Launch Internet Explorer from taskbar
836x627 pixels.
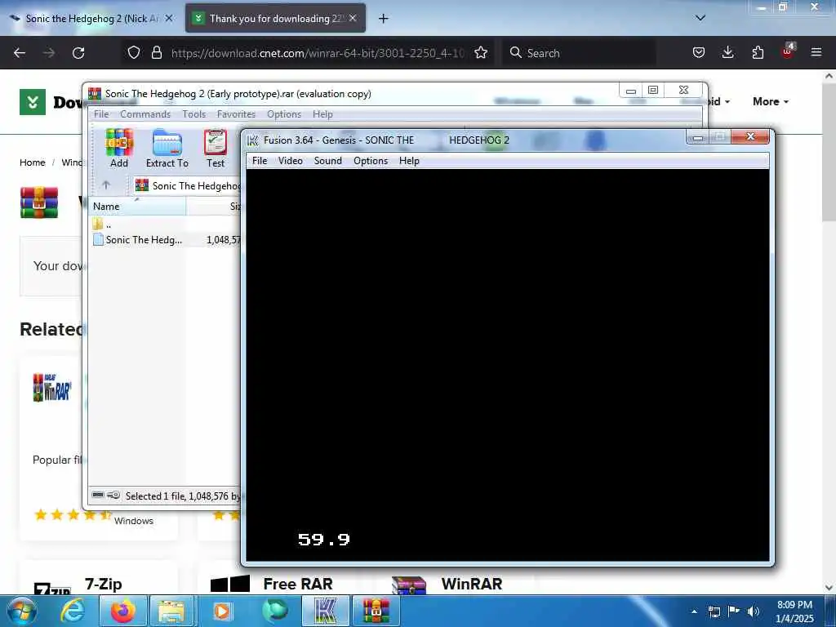pos(73,611)
